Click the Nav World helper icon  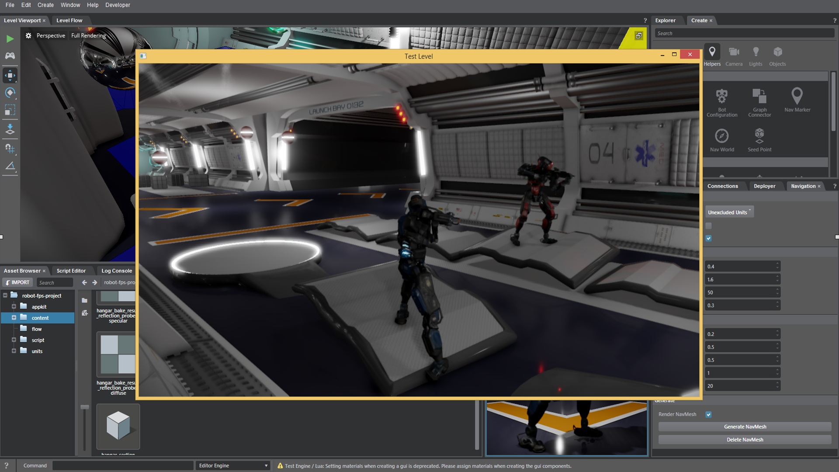tap(722, 140)
